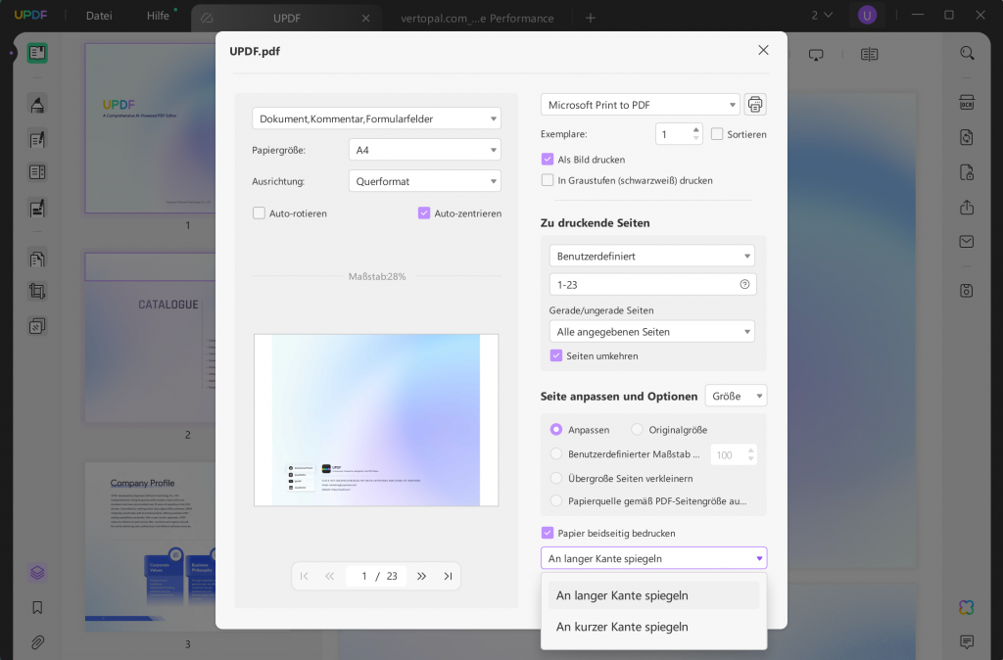Open the Größe options dropdown

click(x=736, y=396)
